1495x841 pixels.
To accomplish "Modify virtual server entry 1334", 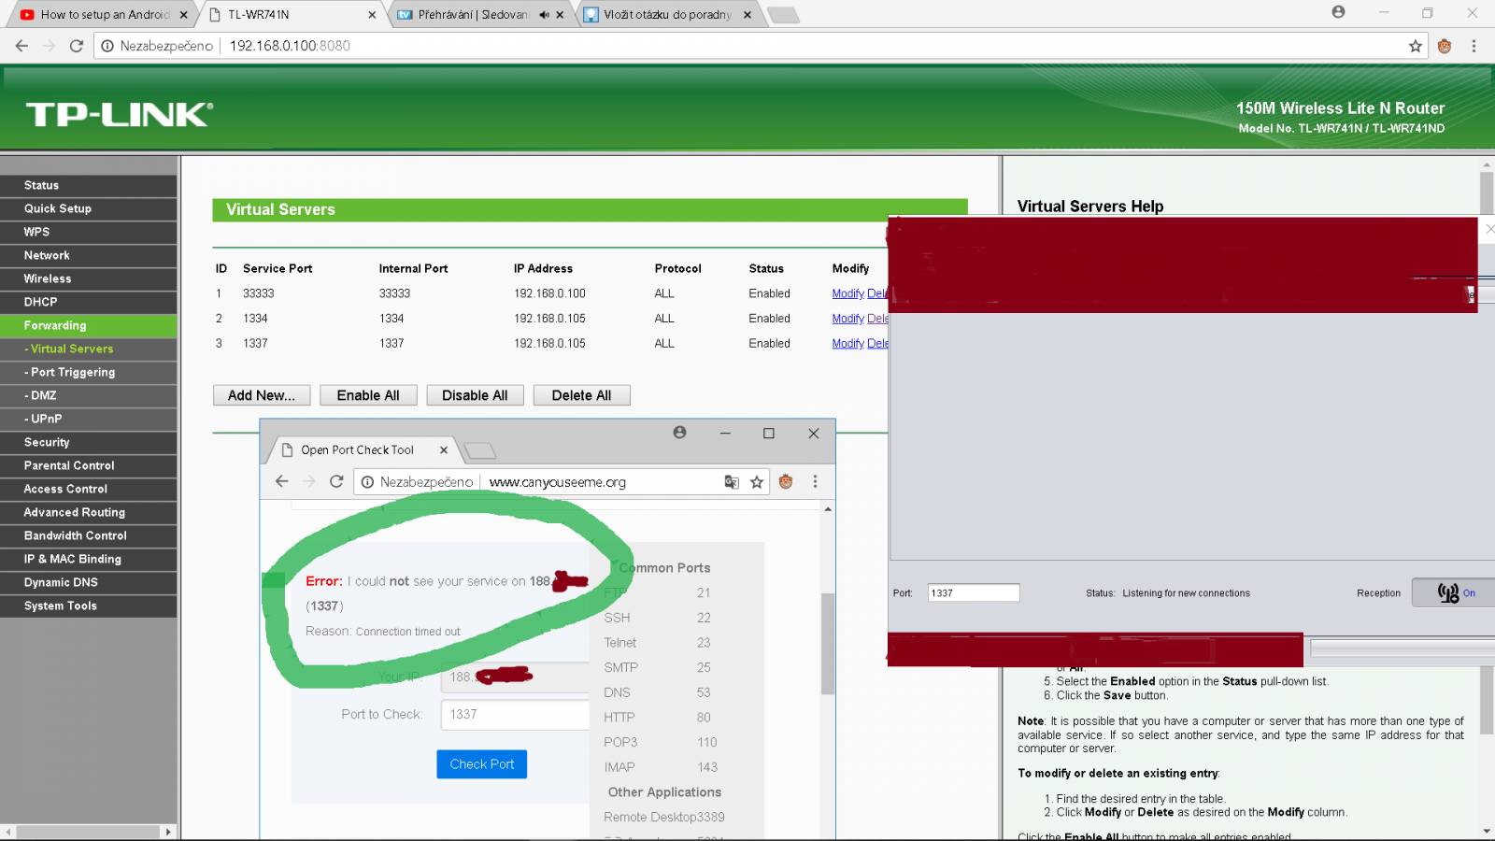I will pos(847,319).
